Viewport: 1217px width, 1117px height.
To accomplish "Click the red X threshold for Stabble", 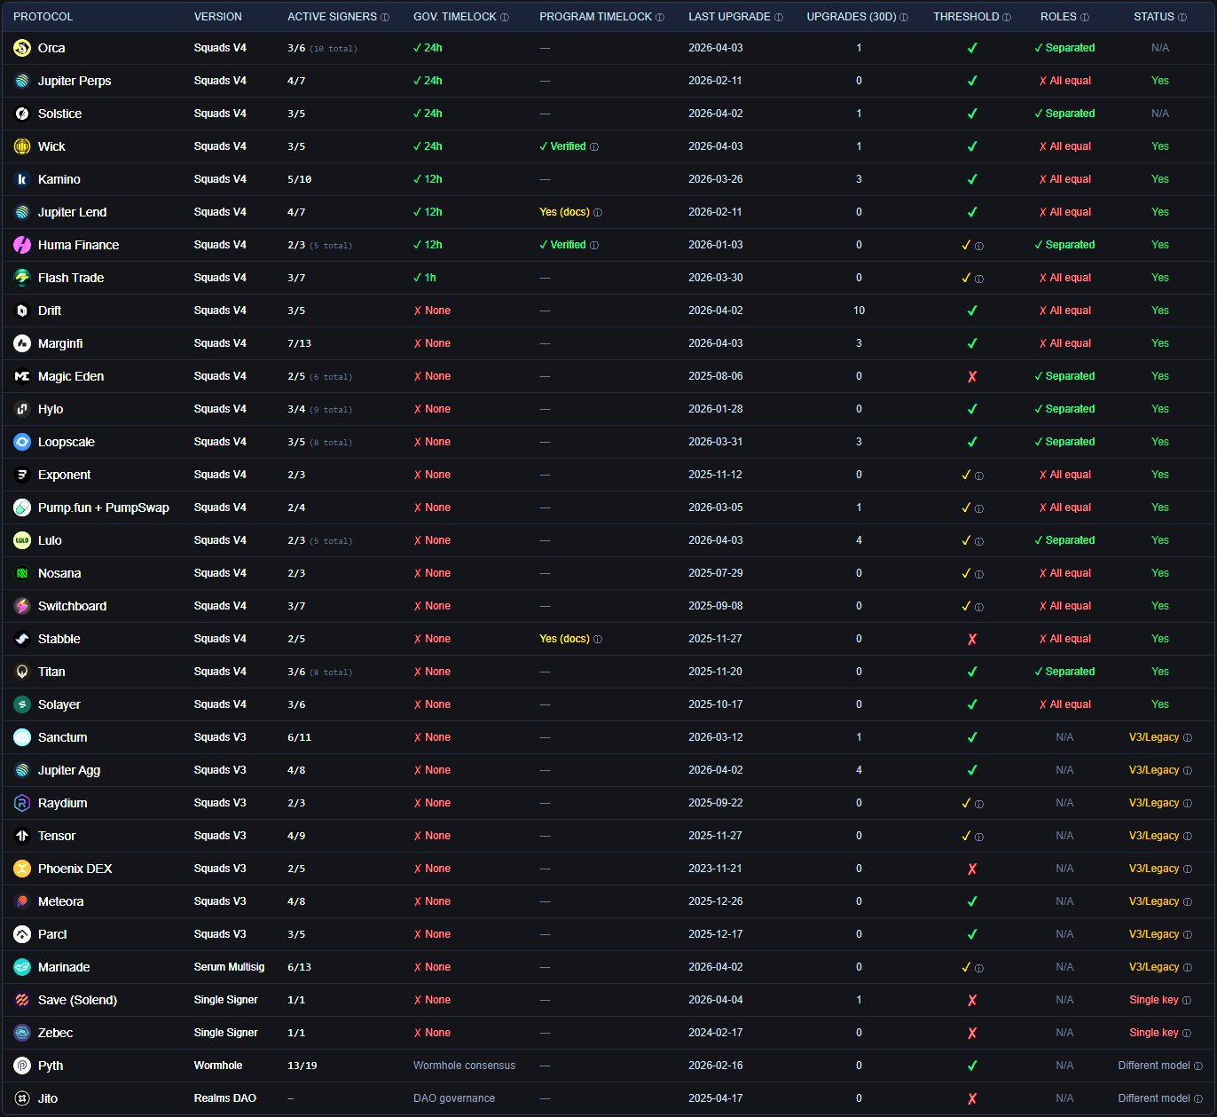I will point(972,639).
